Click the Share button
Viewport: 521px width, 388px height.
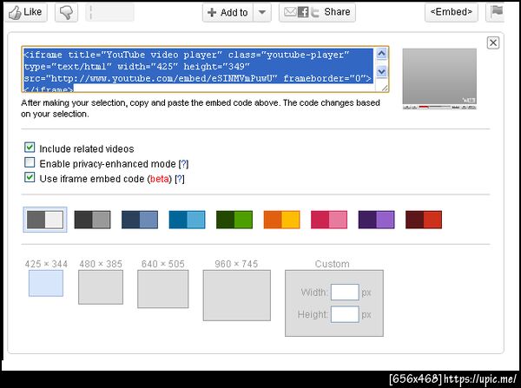coord(317,12)
